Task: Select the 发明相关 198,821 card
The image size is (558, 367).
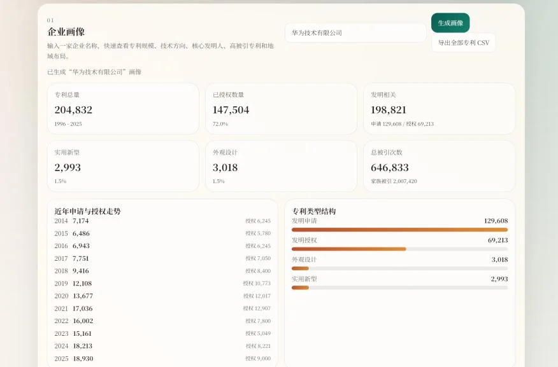Action: [439, 109]
